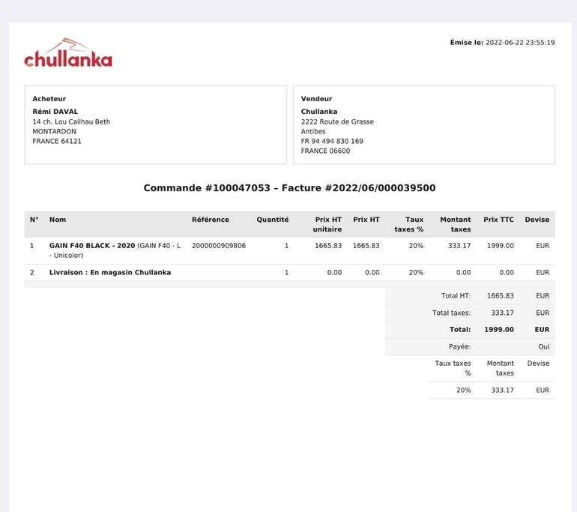The width and height of the screenshot is (577, 512).
Task: Select VAT number FR 94 494 830 169
Action: point(332,141)
